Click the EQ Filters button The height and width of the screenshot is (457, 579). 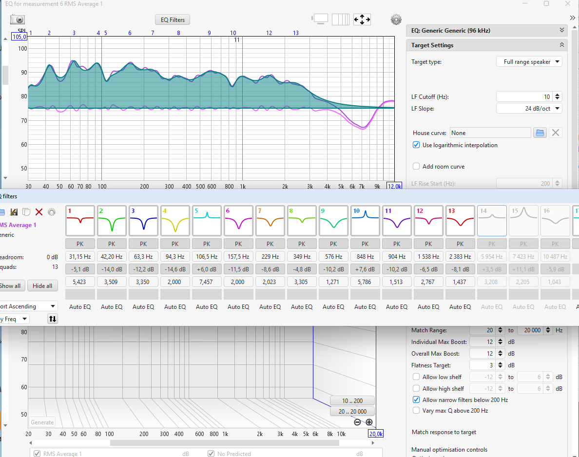coord(173,20)
